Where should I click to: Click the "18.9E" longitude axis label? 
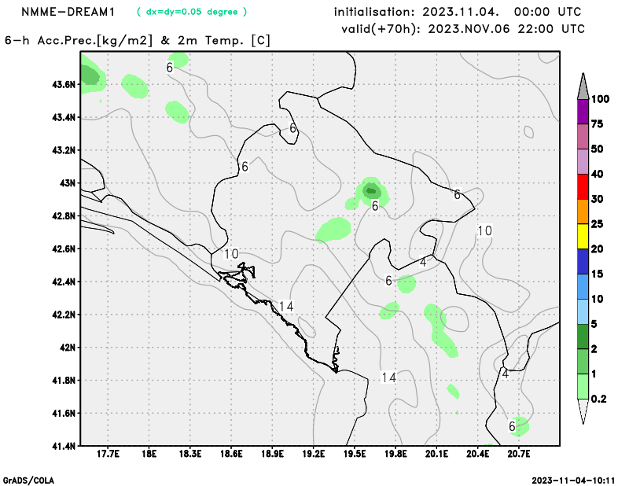click(272, 454)
